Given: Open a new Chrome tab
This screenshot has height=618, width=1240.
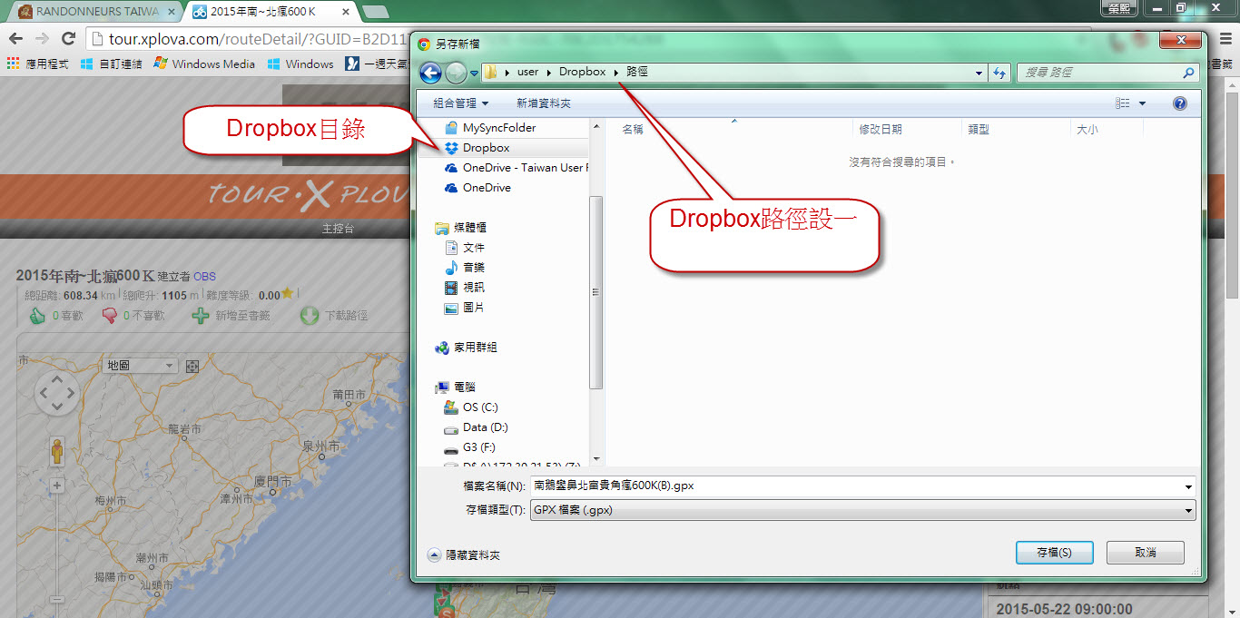Looking at the screenshot, I should point(375,12).
